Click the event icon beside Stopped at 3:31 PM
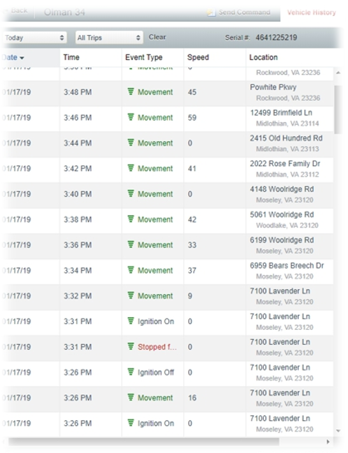Viewport: 348px width, 453px height. [131, 346]
